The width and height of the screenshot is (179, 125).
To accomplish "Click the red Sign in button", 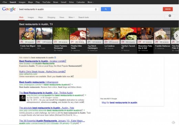I will click(168, 9).
